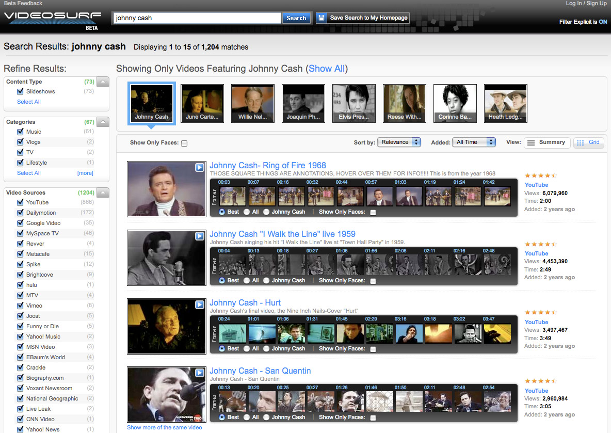This screenshot has height=433, width=611.
Task: Select Best radio for San Quentin frames
Action: (222, 418)
